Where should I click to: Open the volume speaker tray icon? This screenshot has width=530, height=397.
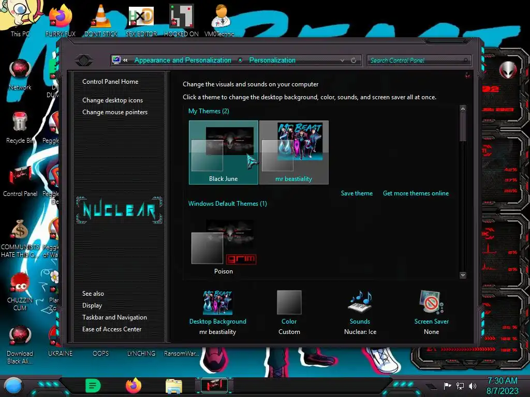click(x=473, y=386)
